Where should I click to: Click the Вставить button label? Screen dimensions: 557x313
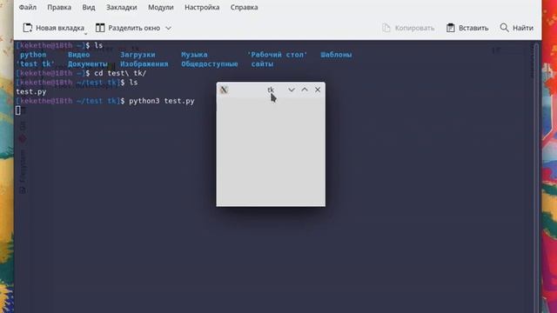pyautogui.click(x=473, y=28)
